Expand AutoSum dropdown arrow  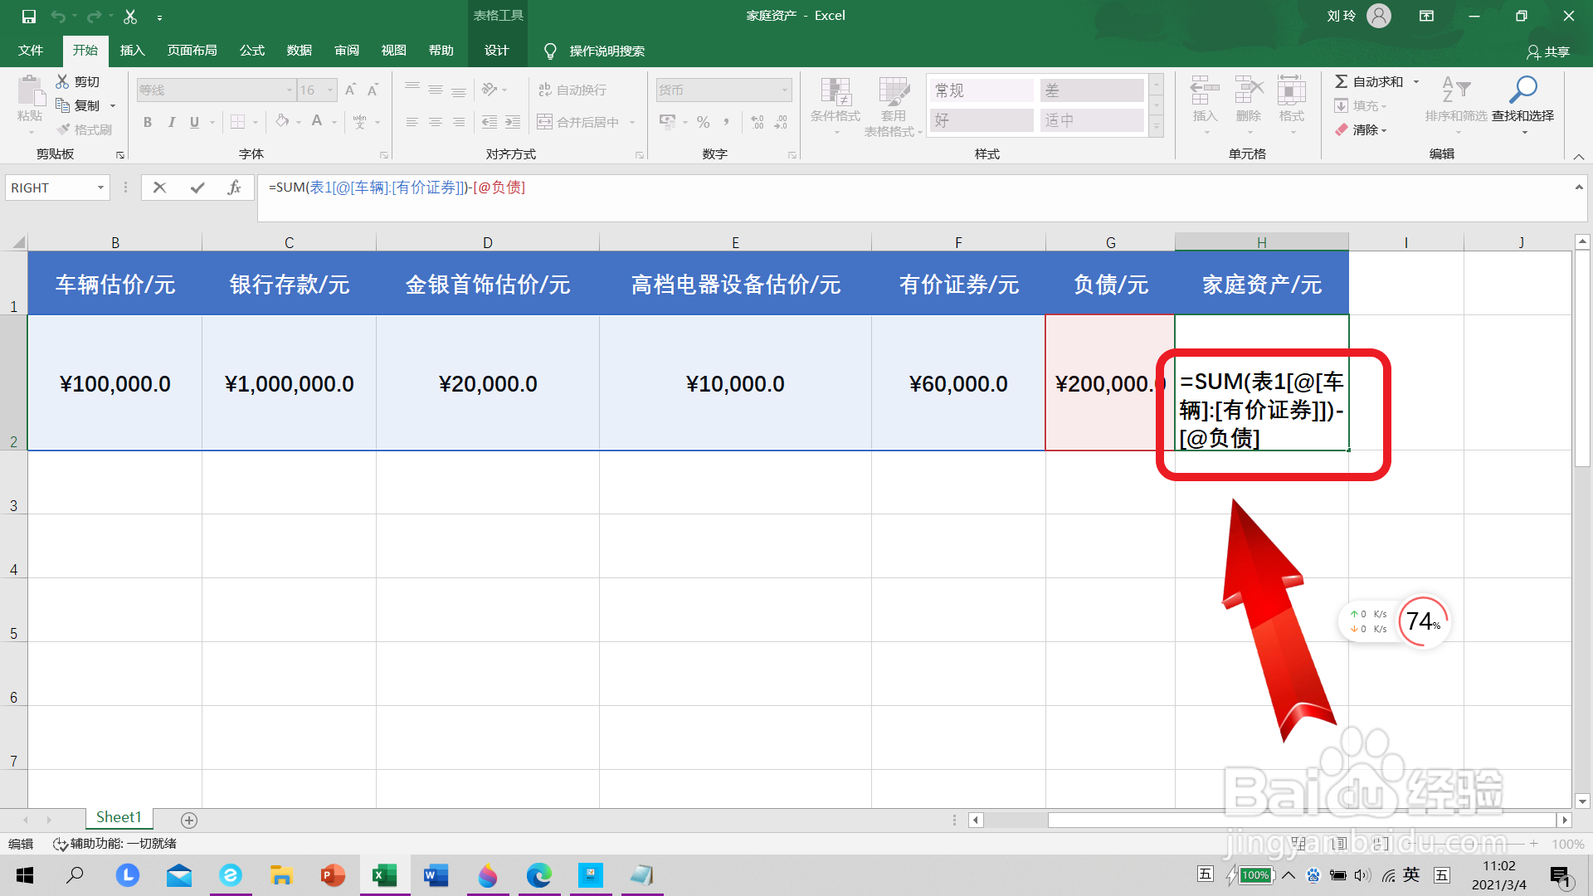pyautogui.click(x=1416, y=81)
